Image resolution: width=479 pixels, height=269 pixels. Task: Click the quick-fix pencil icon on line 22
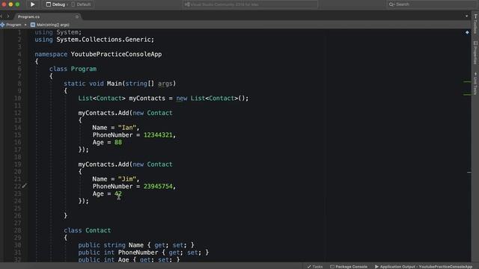25,185
